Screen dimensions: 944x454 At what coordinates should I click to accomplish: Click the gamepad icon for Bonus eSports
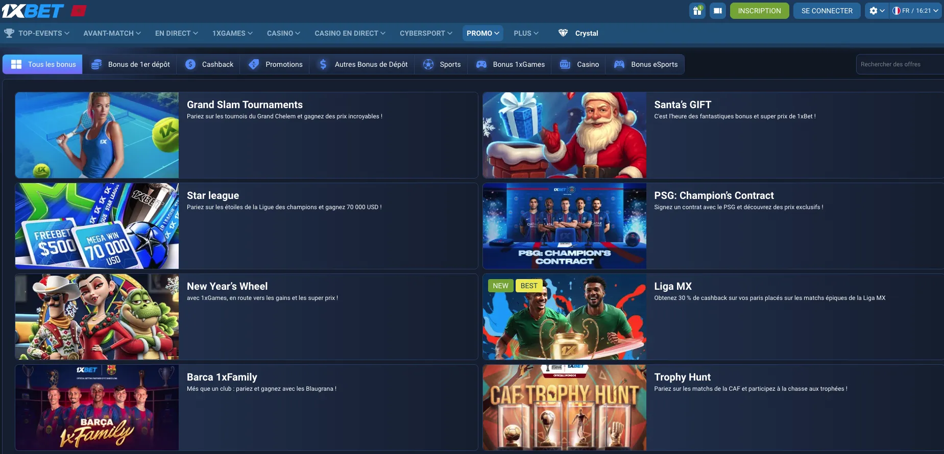pyautogui.click(x=619, y=64)
